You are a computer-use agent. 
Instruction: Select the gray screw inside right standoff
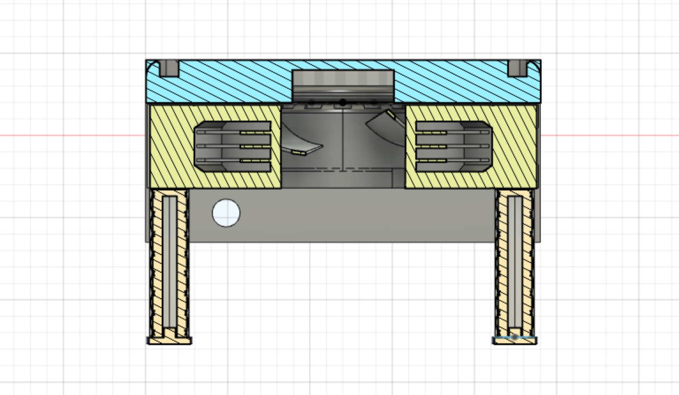[515, 263]
